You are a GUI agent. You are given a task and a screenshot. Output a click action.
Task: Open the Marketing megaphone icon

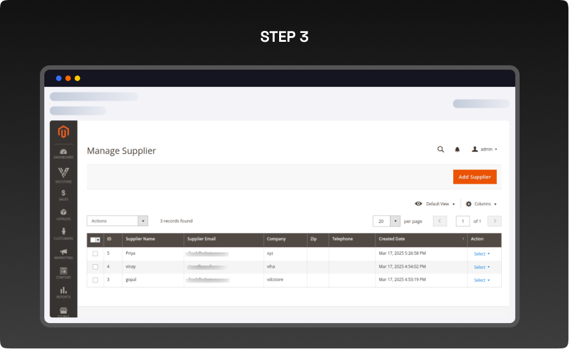[63, 253]
